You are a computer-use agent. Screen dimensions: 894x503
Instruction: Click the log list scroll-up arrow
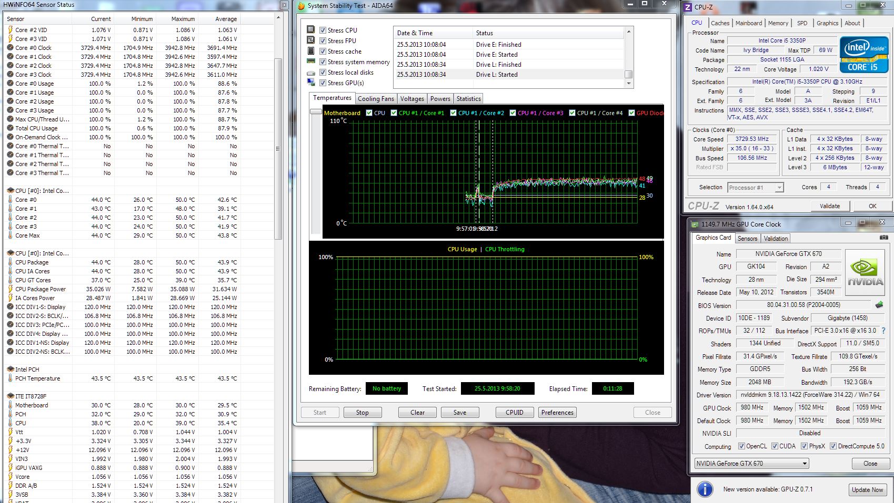tap(628, 32)
